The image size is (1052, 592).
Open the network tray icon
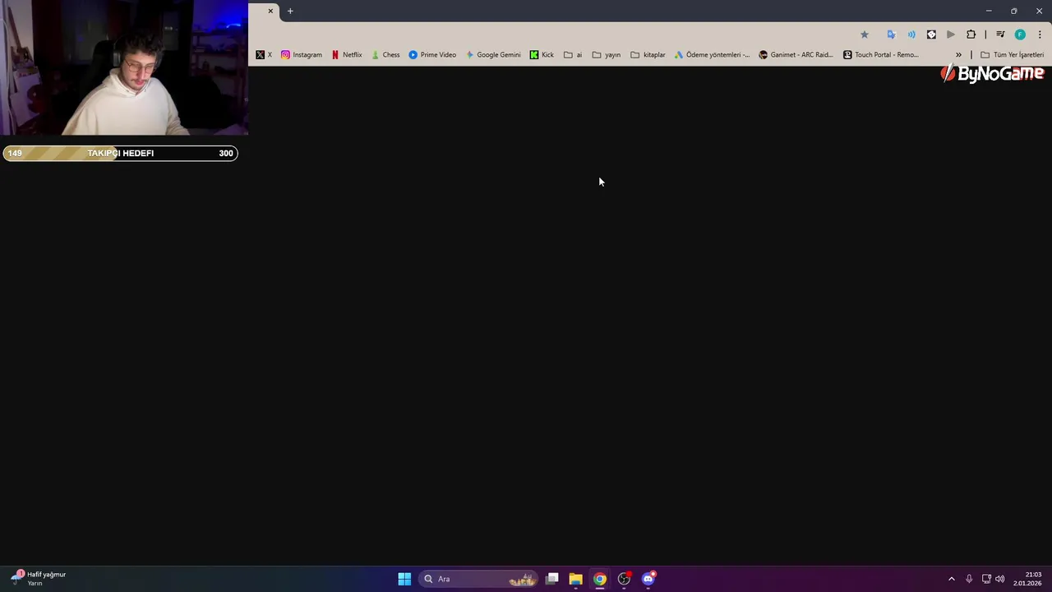(x=986, y=579)
